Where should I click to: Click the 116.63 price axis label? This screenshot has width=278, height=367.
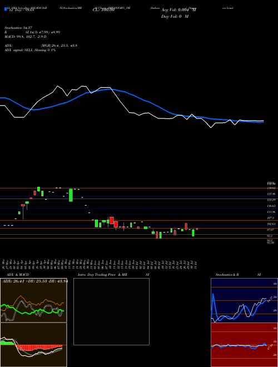271,206
